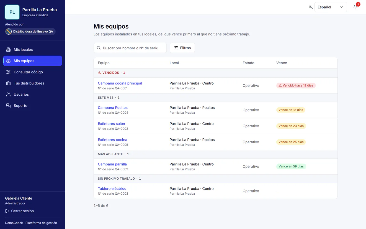Open the Usuarios section

pos(32,94)
